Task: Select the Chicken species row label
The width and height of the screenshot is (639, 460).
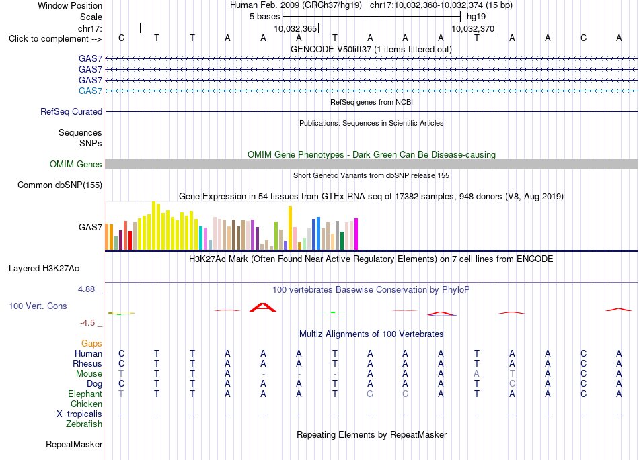Action: pos(86,404)
